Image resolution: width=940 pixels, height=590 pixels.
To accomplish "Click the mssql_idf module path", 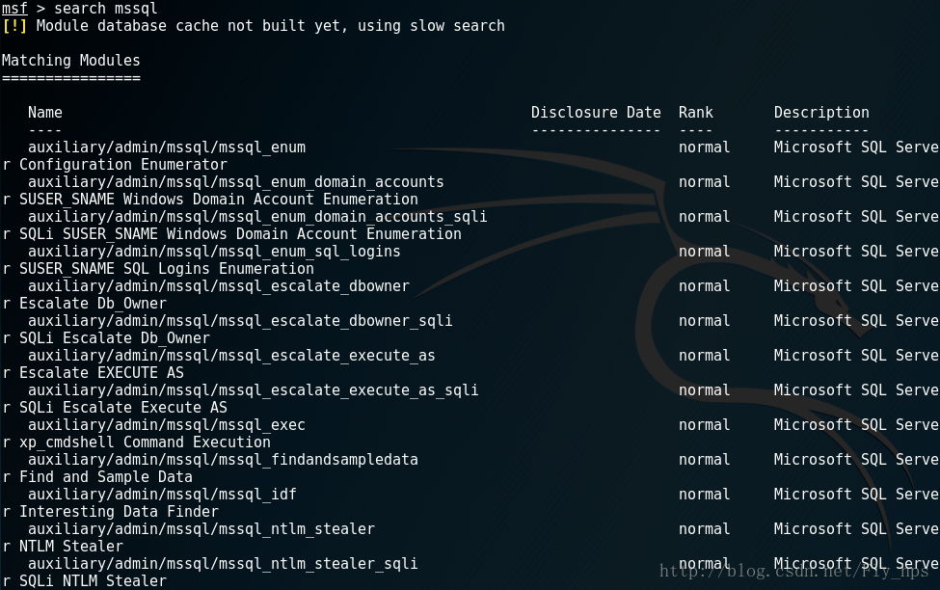I will click(162, 496).
